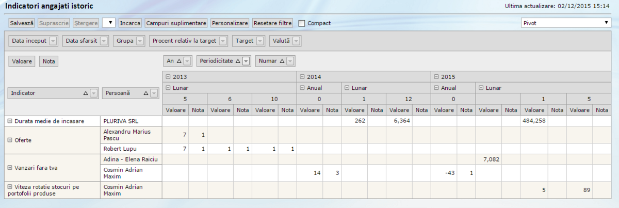
Task: Collapse the 2014 year column group
Action: click(302, 77)
